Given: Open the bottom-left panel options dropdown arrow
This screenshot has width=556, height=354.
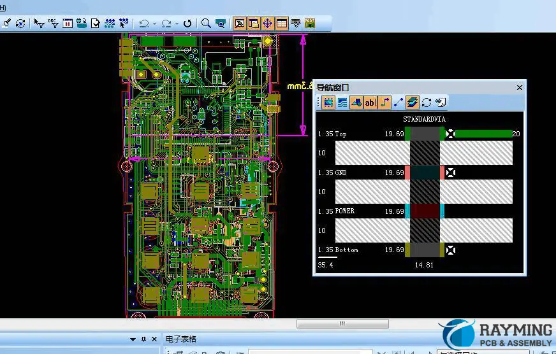Looking at the screenshot, I should [133, 339].
